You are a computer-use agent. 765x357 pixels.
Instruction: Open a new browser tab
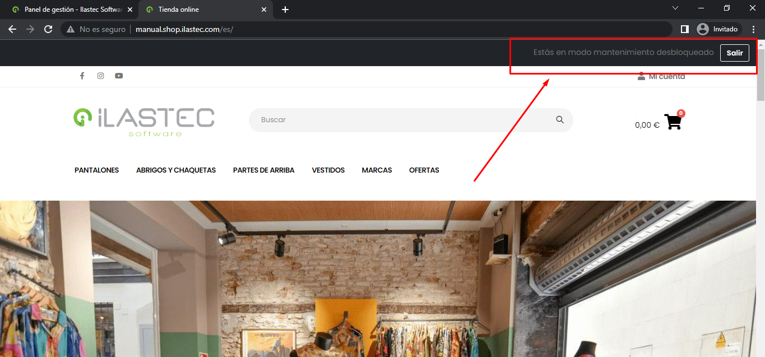[x=285, y=10]
